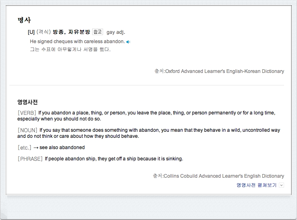Click the Oxford Advanced Learner's source credit
Image resolution: width=297 pixels, height=220 pixels.
point(219,71)
